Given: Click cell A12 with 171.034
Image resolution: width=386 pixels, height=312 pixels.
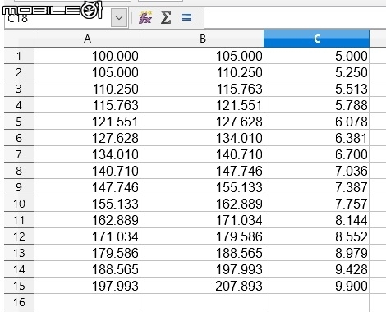Looking at the screenshot, I should 87,236.
